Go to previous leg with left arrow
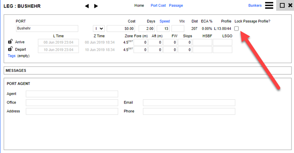Image resolution: width=294 pixels, height=153 pixels. (86, 6)
